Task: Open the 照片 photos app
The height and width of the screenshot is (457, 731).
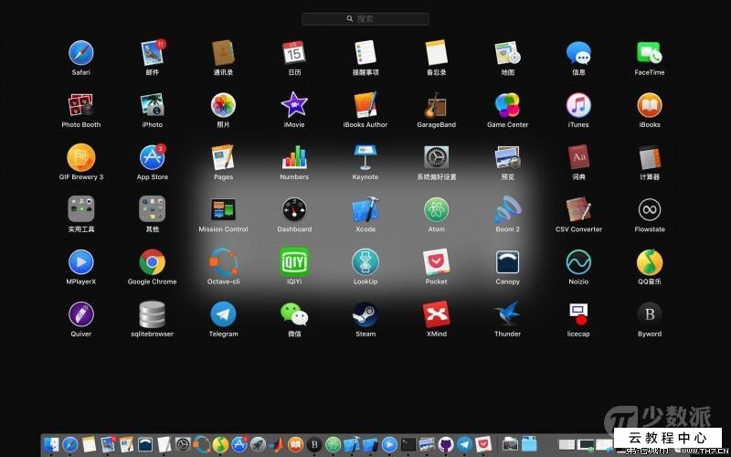Action: pyautogui.click(x=223, y=105)
